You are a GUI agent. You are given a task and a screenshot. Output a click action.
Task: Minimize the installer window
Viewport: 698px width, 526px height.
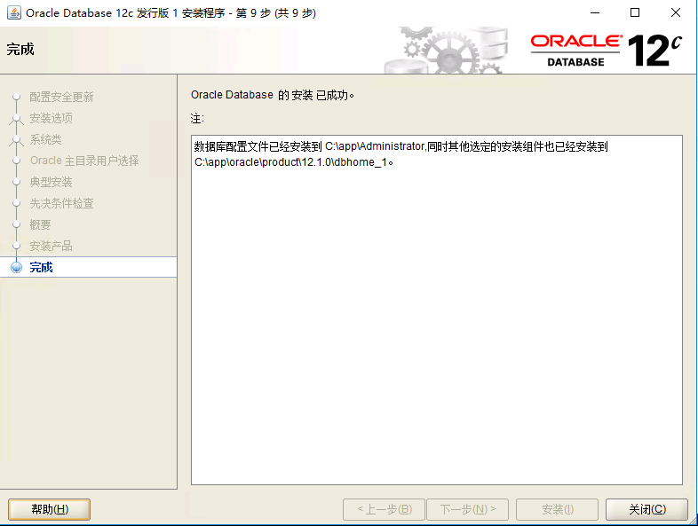coord(595,13)
